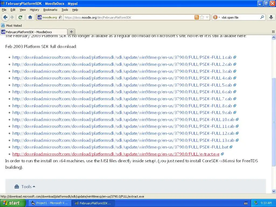Screen dimensions: 276x207
Task: Open the PSDK-FULL.8.cab download link
Action: click(122, 106)
